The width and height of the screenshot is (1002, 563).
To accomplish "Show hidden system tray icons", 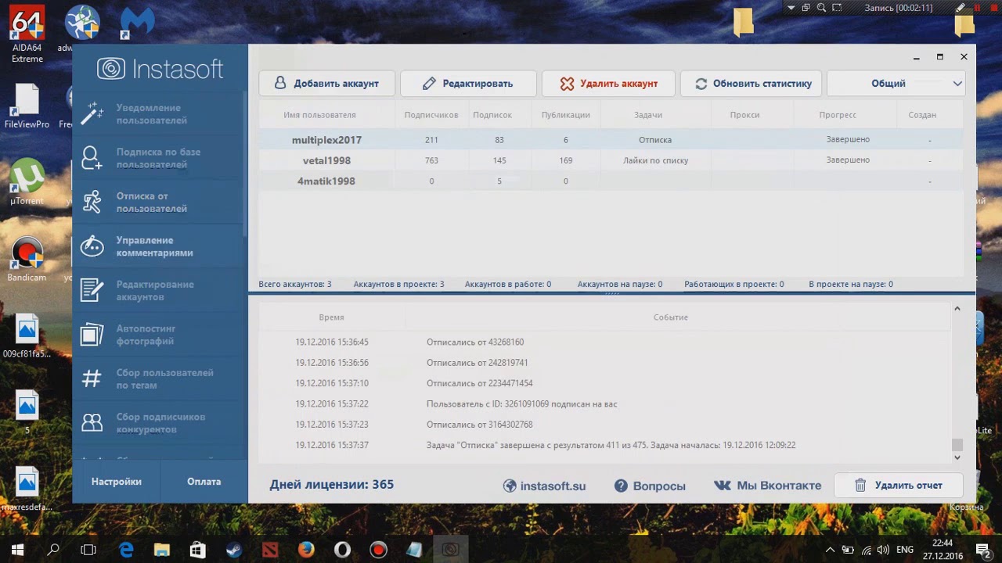I will (830, 550).
